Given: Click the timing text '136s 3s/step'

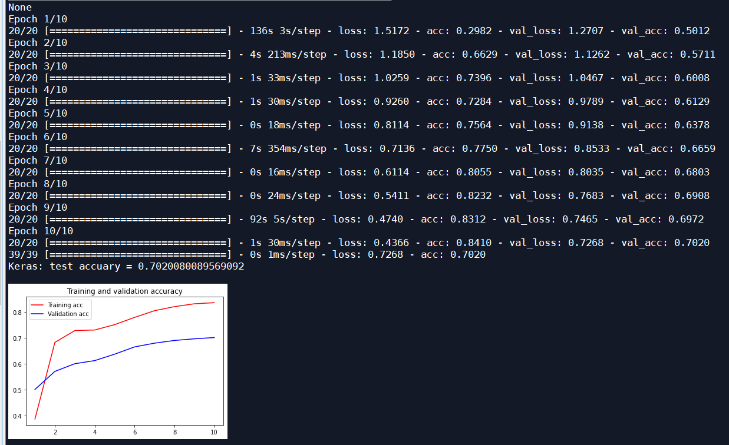Looking at the screenshot, I should (285, 31).
